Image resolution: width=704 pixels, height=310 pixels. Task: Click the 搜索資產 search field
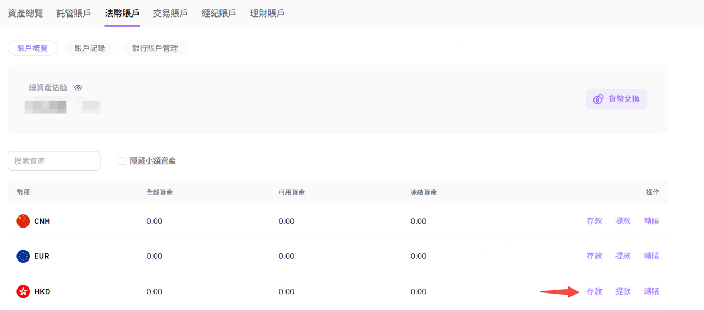click(54, 161)
